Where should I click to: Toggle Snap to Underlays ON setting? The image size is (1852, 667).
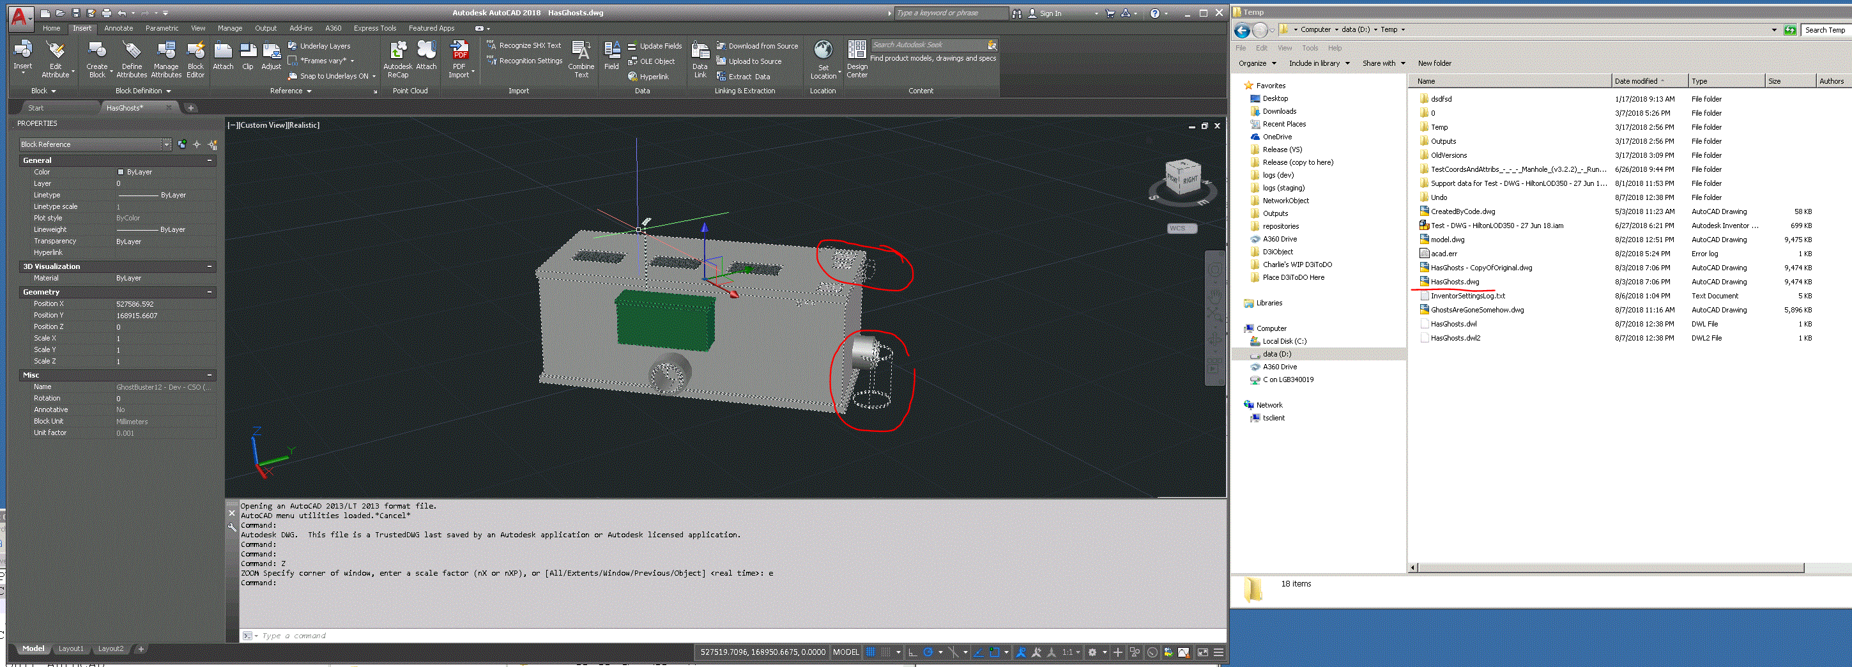click(329, 75)
